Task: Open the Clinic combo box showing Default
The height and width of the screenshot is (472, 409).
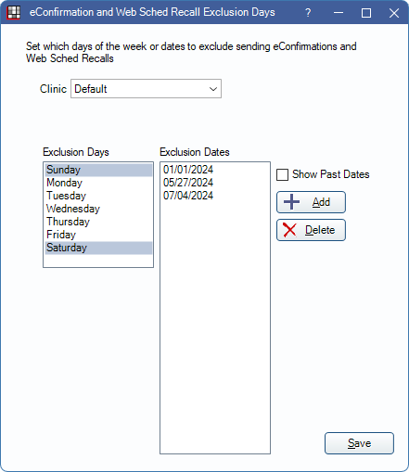Action: (146, 89)
